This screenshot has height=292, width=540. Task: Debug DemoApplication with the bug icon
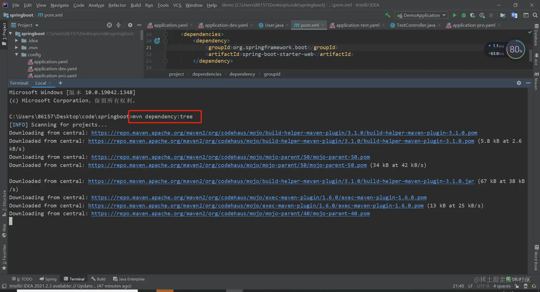coord(464,15)
